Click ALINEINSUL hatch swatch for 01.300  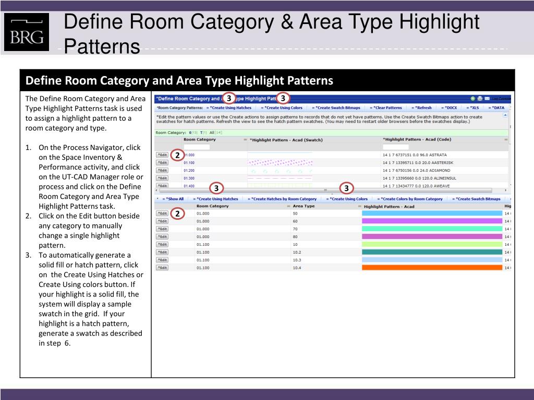click(280, 178)
